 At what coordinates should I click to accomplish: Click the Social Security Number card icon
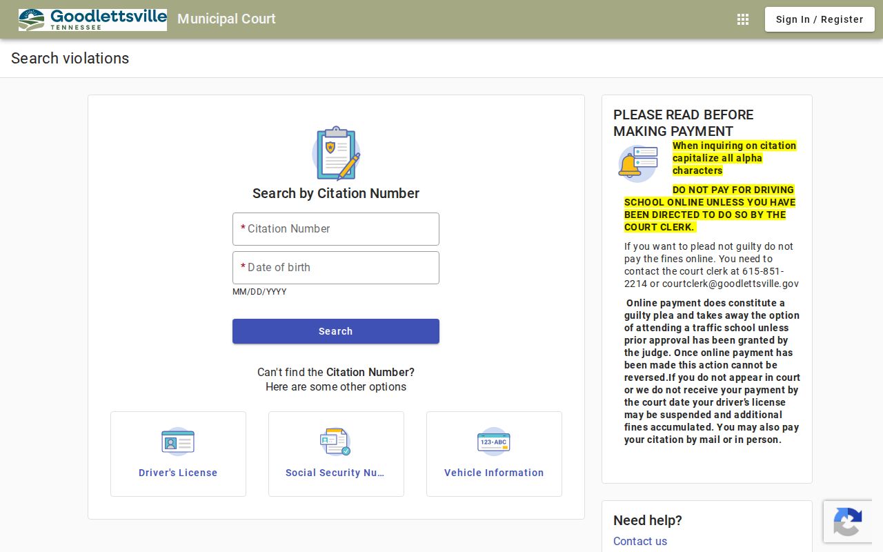[x=336, y=442]
